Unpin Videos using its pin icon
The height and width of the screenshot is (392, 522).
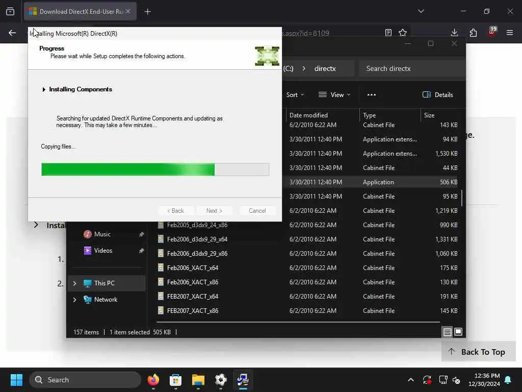coord(141,251)
